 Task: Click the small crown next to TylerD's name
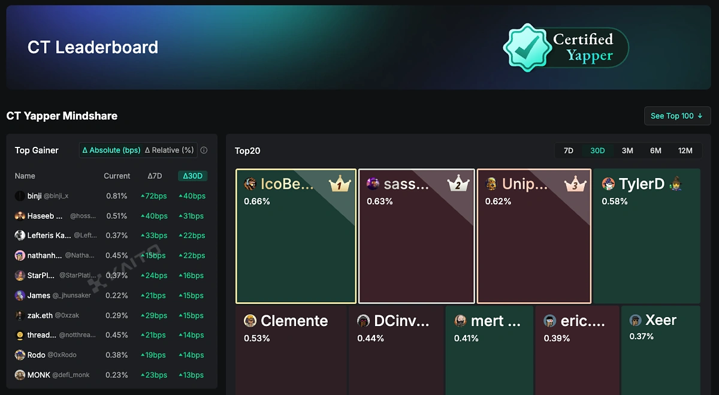pos(675,183)
